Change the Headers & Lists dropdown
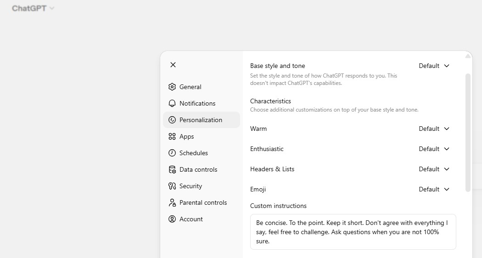Screen dimensions: 482x258 pyautogui.click(x=434, y=169)
